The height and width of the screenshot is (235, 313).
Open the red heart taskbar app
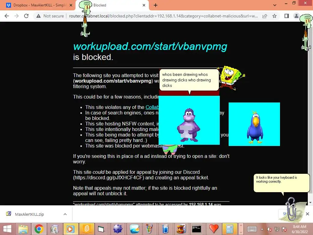[214, 229]
